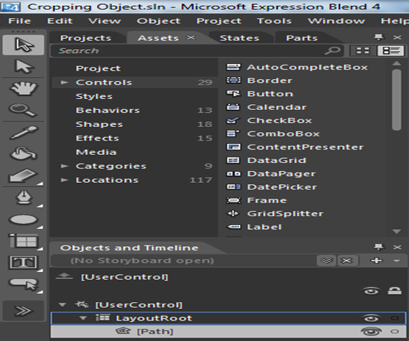Close the Objects and Timeline panel
Screen dimensions: 409x341
pos(397,247)
